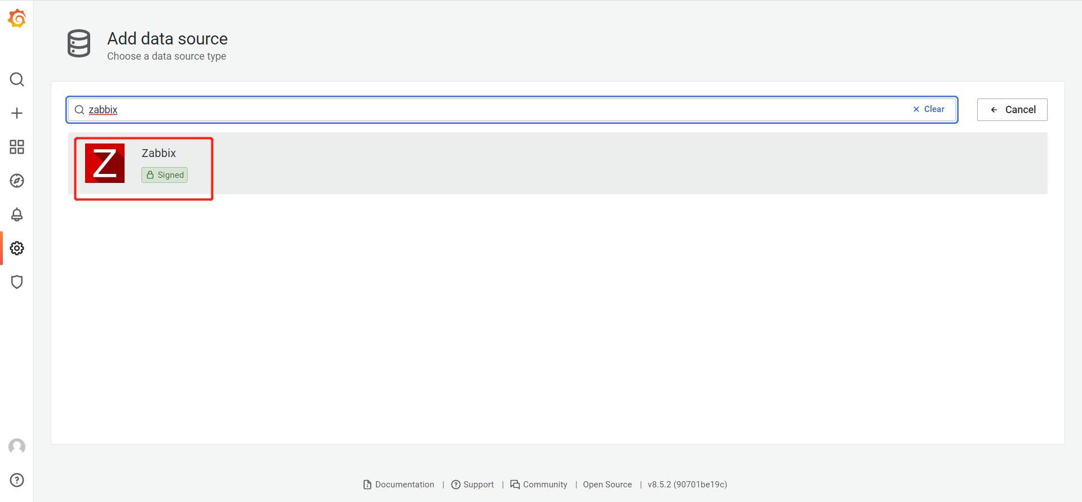Click the search magnifier inside the filter box
Viewport: 1082px width, 502px height.
coord(79,110)
